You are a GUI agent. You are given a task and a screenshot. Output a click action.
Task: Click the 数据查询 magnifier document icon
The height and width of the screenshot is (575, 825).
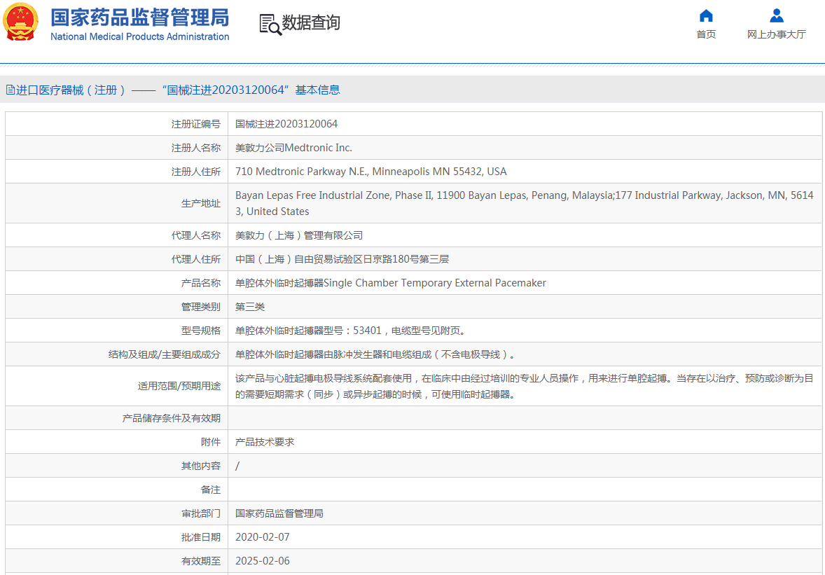[270, 24]
